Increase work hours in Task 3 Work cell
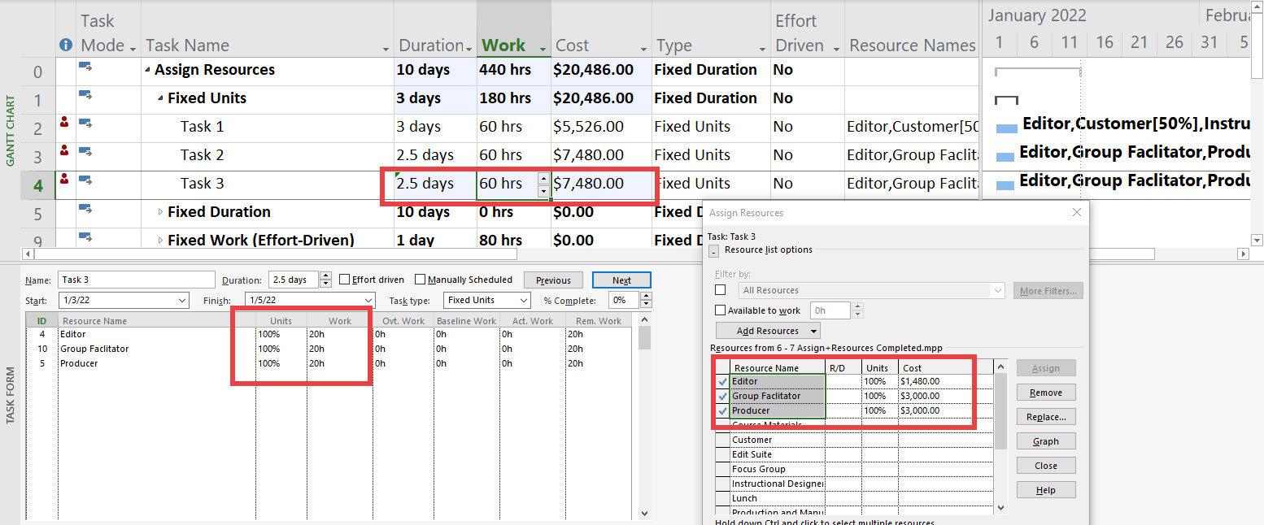Image resolution: width=1264 pixels, height=525 pixels. coord(543,178)
